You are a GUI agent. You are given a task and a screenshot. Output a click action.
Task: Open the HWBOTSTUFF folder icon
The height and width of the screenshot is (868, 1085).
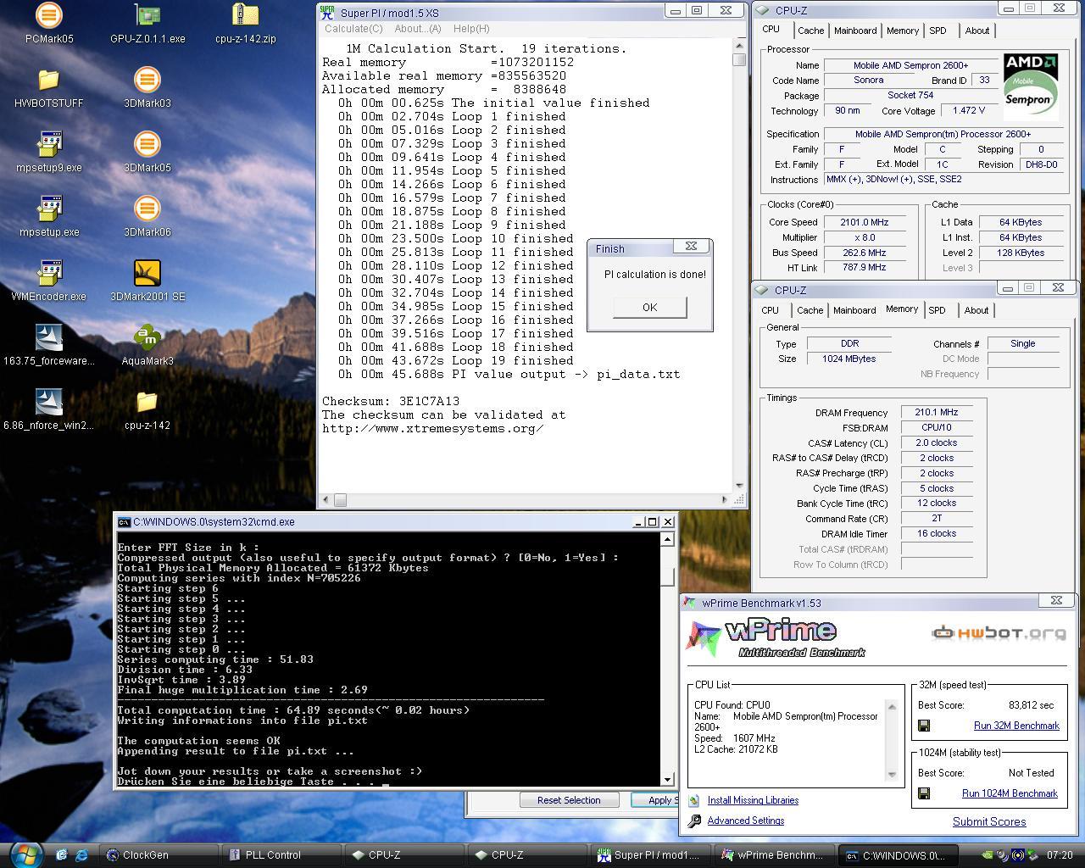[x=49, y=80]
